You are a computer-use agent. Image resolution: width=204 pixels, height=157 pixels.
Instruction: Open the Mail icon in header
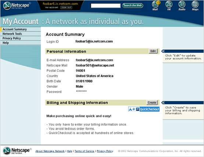(155, 6)
